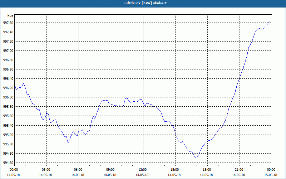The image size is (286, 179).
Task: Click the pressure curve minimum near 17:00
Action: (197, 158)
